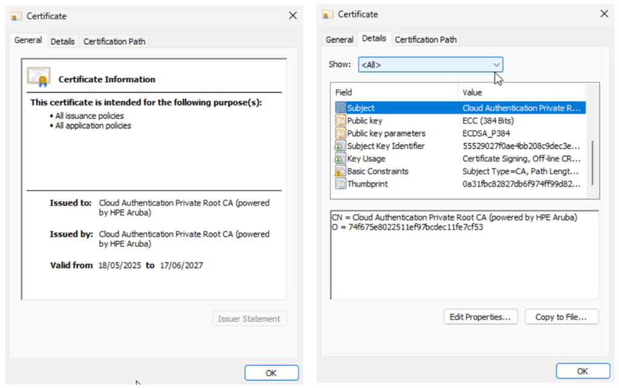This screenshot has height=388, width=619.
Task: Confirm with OK in the left dialog
Action: coord(271,373)
